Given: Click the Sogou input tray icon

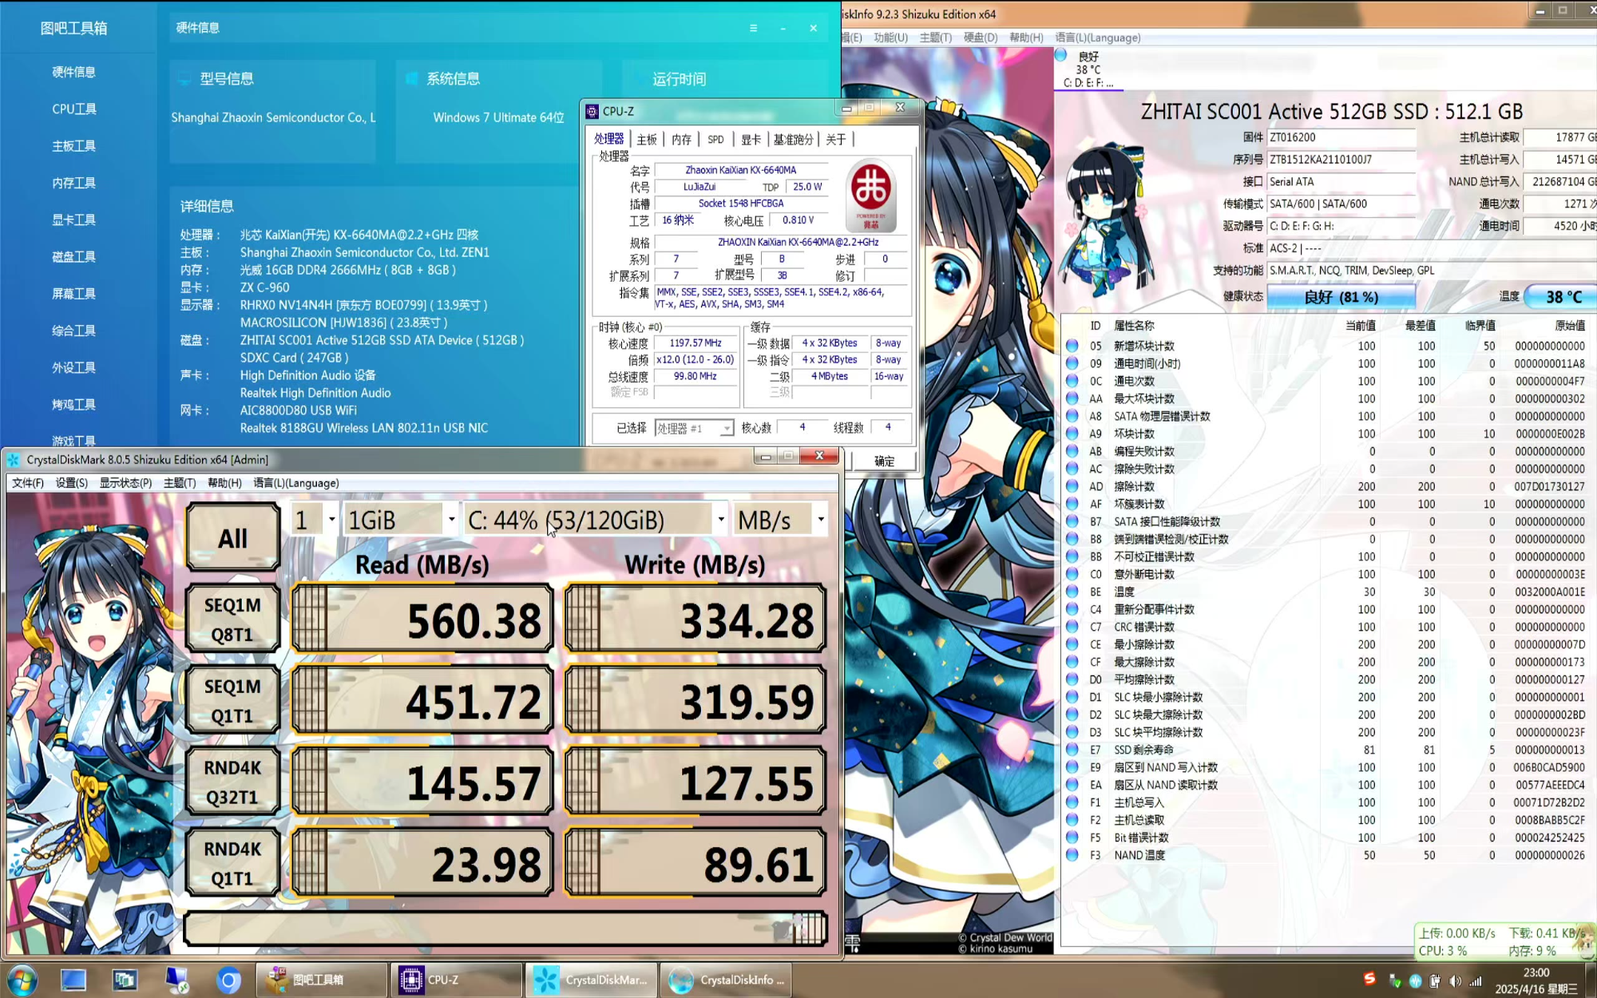Looking at the screenshot, I should [x=1369, y=979].
